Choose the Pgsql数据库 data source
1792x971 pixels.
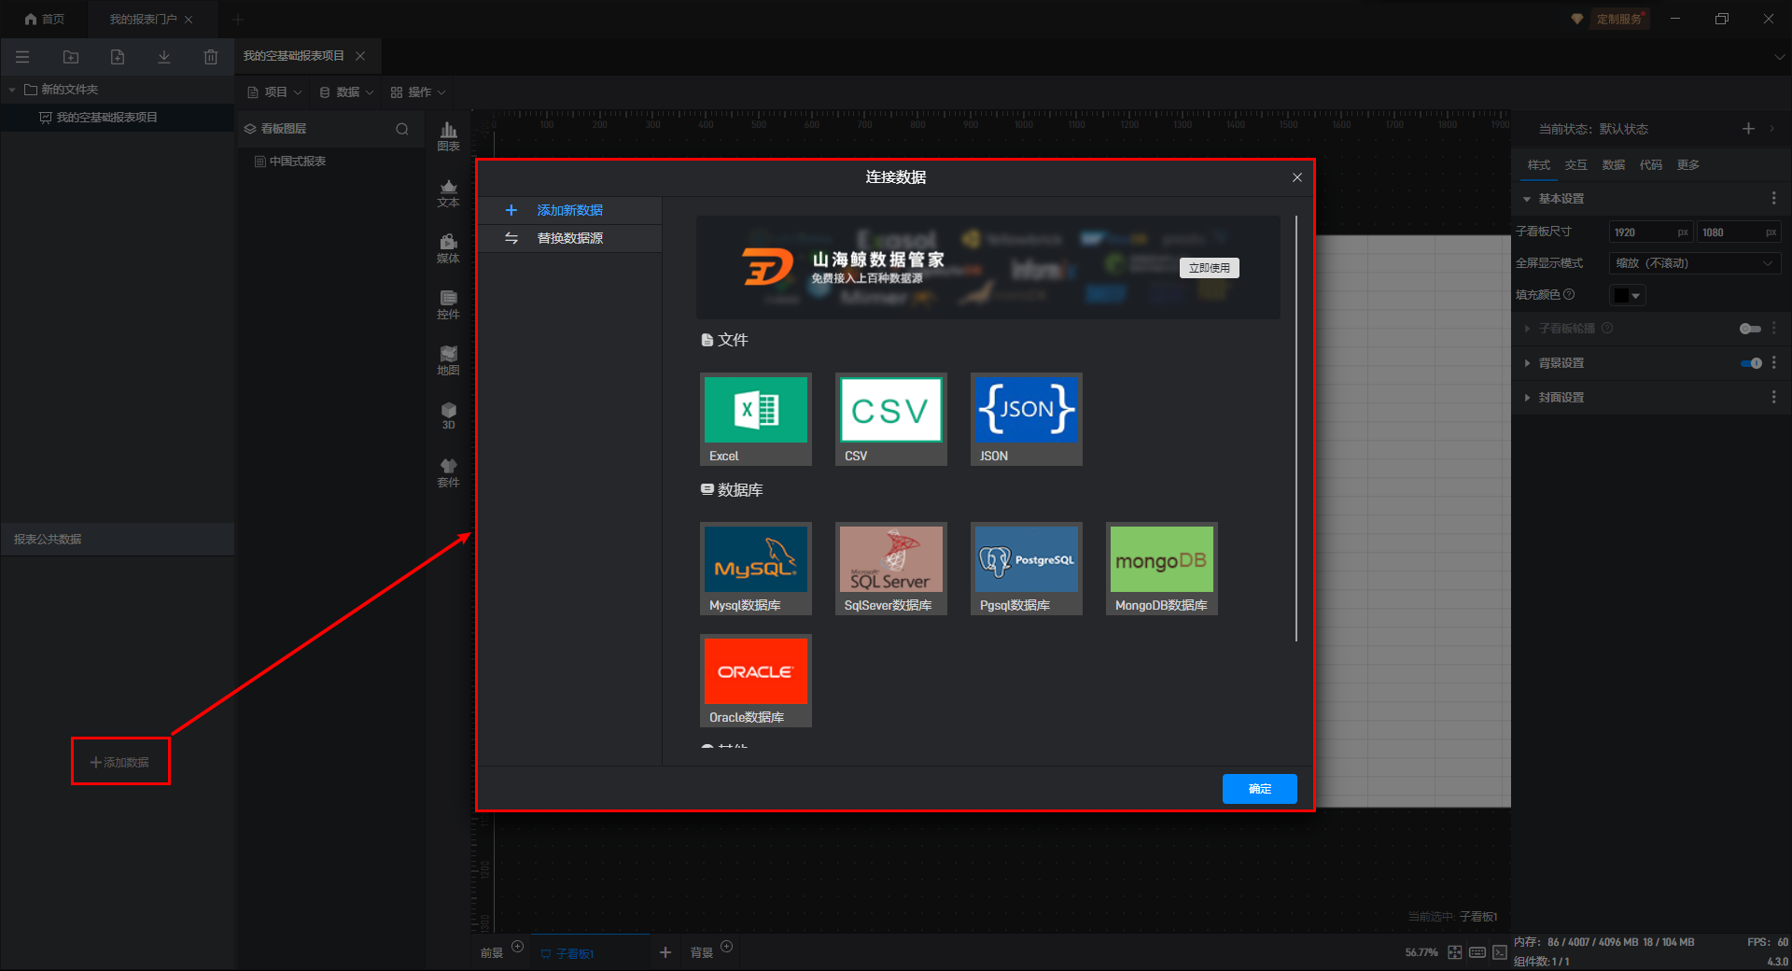pos(1027,569)
